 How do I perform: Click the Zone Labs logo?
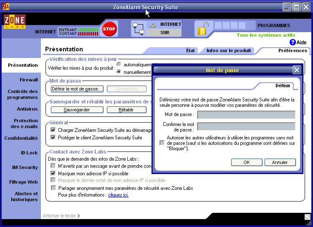[14, 22]
